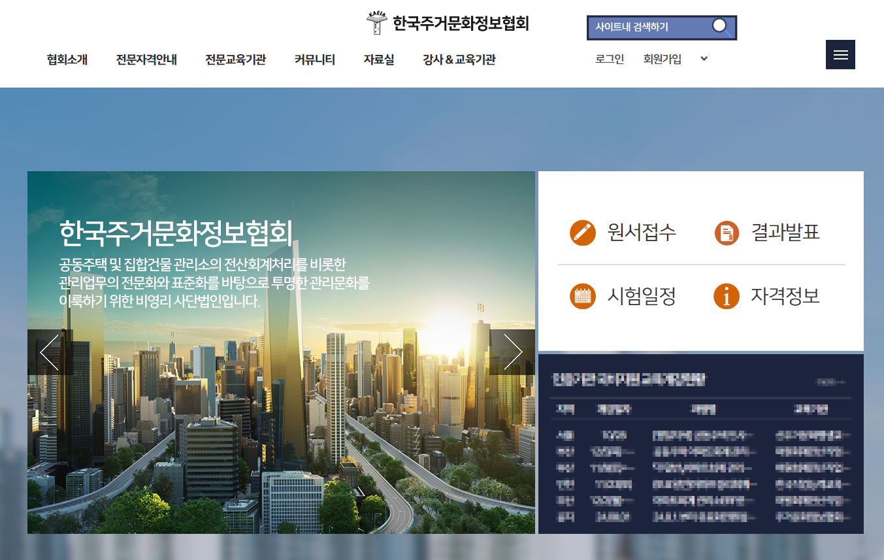Image resolution: width=884 pixels, height=560 pixels.
Task: Open the hamburger menu button
Action: (x=840, y=55)
